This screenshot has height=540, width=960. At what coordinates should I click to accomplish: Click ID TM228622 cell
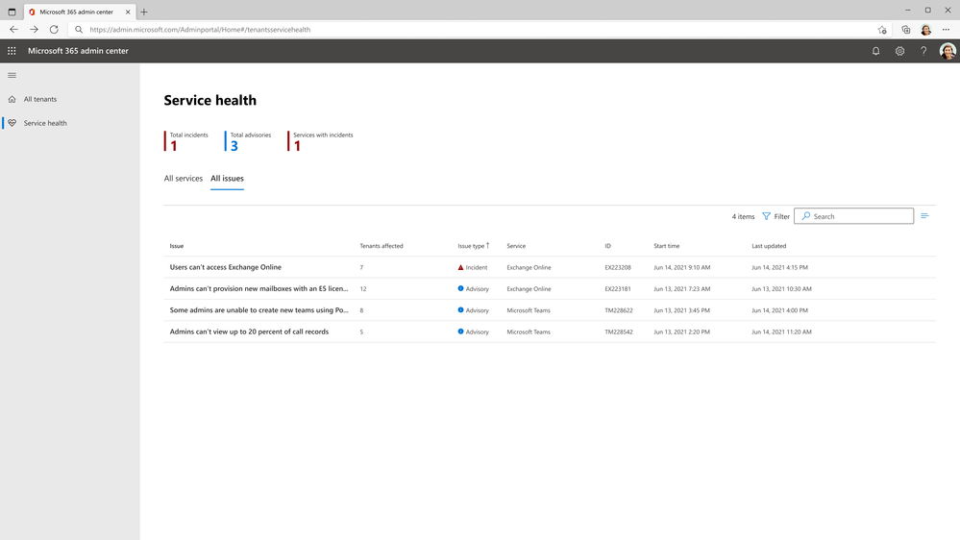click(x=618, y=310)
